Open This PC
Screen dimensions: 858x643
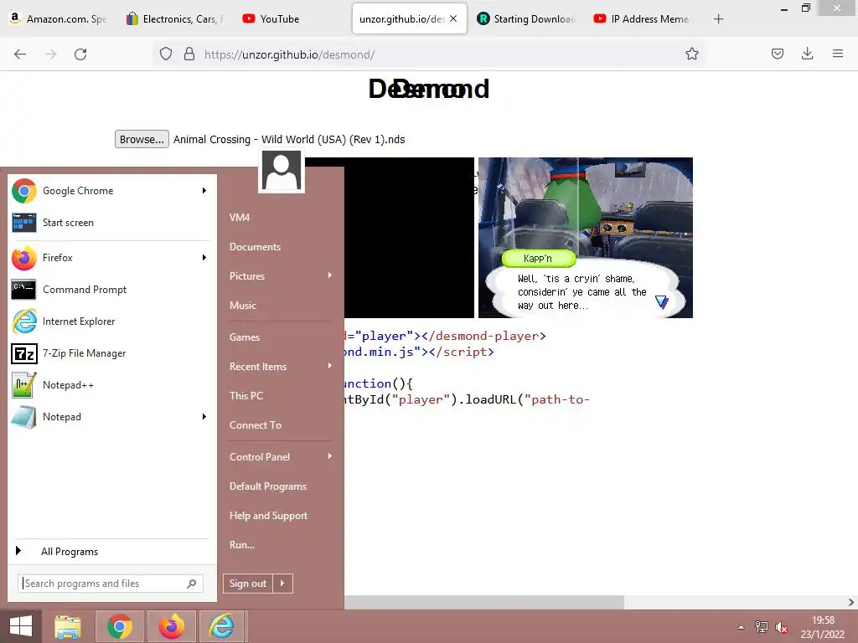pyautogui.click(x=246, y=396)
